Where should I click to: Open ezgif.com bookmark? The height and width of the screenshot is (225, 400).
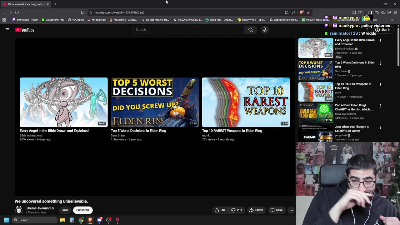click(284, 20)
